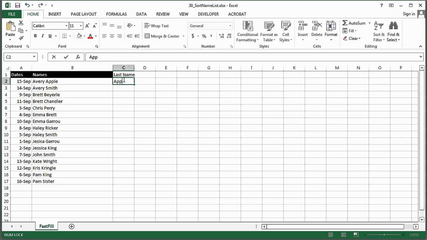Switch to the DATA tab
This screenshot has height=240, width=427.
tap(141, 14)
